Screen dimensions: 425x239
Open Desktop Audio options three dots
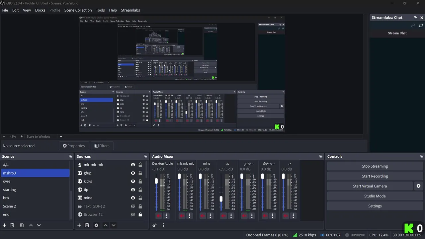(166, 216)
